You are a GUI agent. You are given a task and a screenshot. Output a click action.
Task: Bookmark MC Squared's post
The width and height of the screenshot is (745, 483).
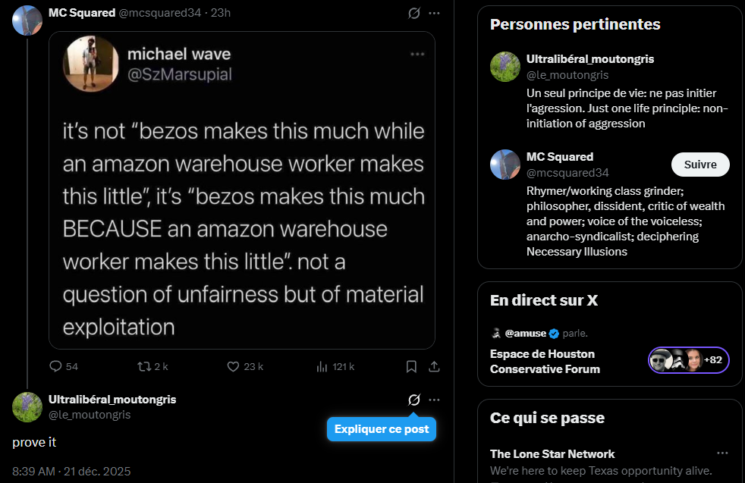[411, 367]
